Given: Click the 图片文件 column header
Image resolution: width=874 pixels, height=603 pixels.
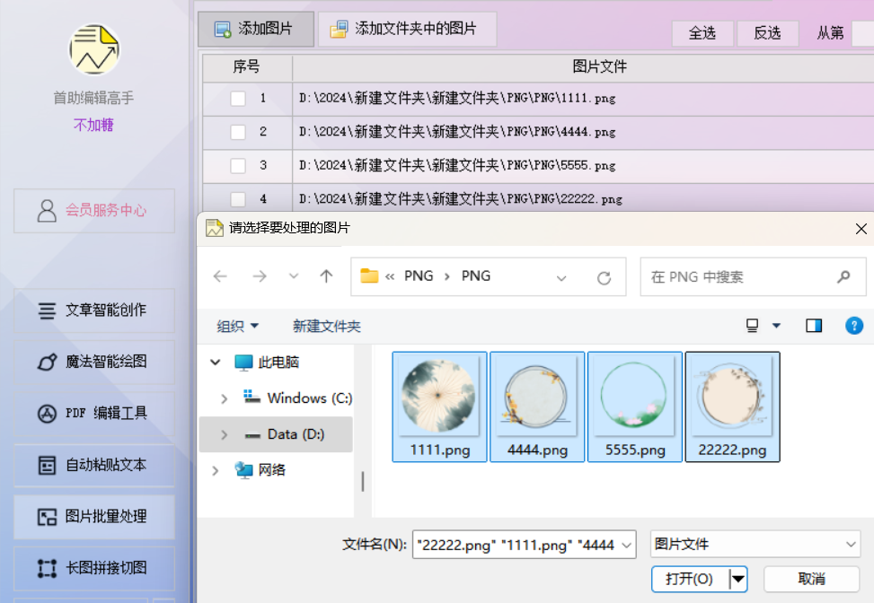Looking at the screenshot, I should (x=583, y=67).
